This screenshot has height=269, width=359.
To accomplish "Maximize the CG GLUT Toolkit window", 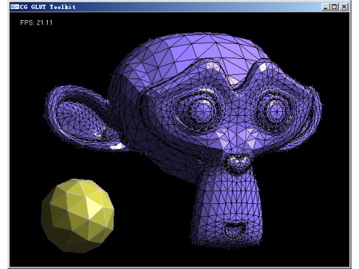I will 334,7.
